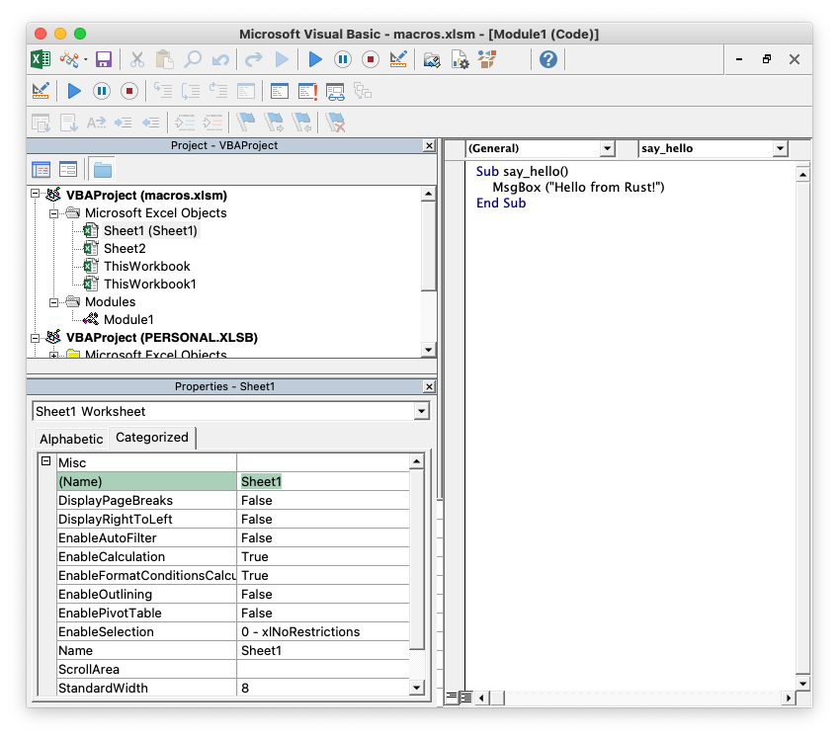Save the project with the floppy disk icon
Image resolution: width=839 pixels, height=738 pixels.
tap(104, 59)
